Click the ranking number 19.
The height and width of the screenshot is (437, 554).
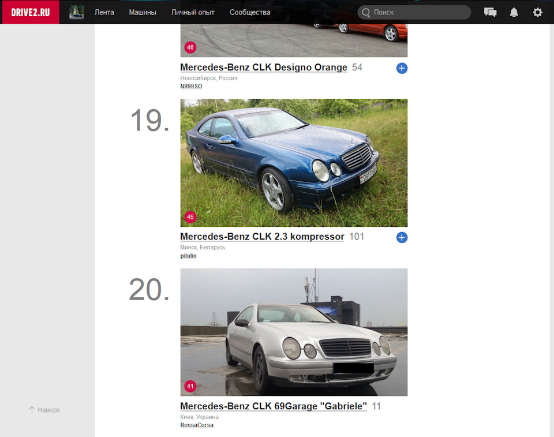pos(150,120)
